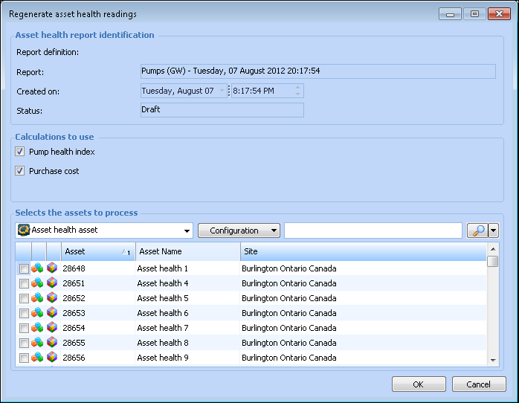Click the cube icon for asset 28651
Image resolution: width=519 pixels, height=403 pixels.
pos(52,283)
